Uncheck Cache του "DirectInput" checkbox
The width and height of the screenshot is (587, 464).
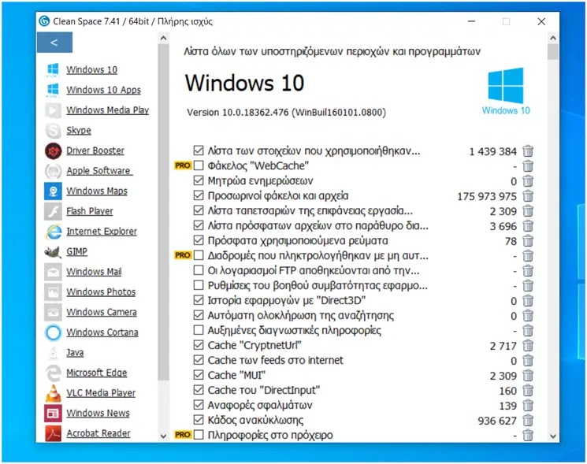point(199,390)
